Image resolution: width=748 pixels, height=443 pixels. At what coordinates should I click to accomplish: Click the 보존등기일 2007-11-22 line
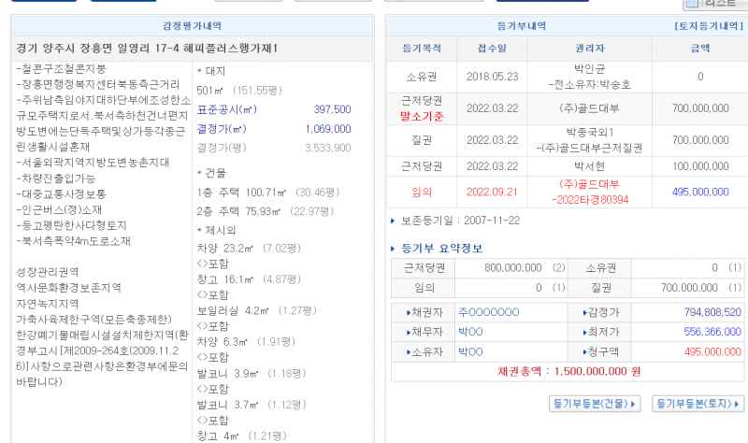click(x=458, y=221)
